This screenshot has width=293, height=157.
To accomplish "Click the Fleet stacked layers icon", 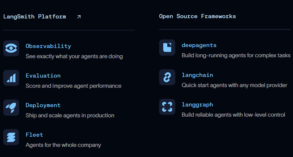I will [x=11, y=137].
